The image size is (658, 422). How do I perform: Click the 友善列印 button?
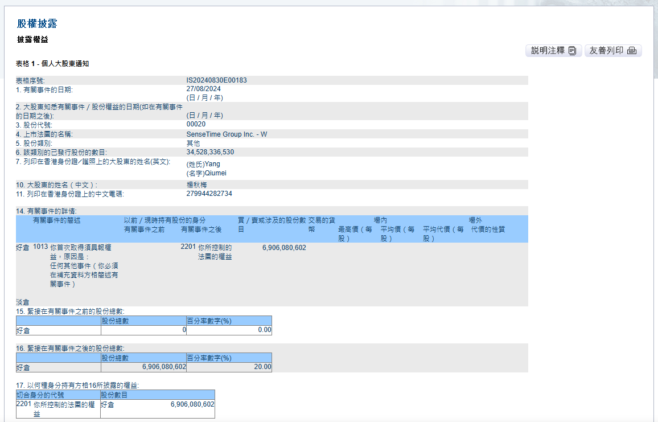[613, 51]
